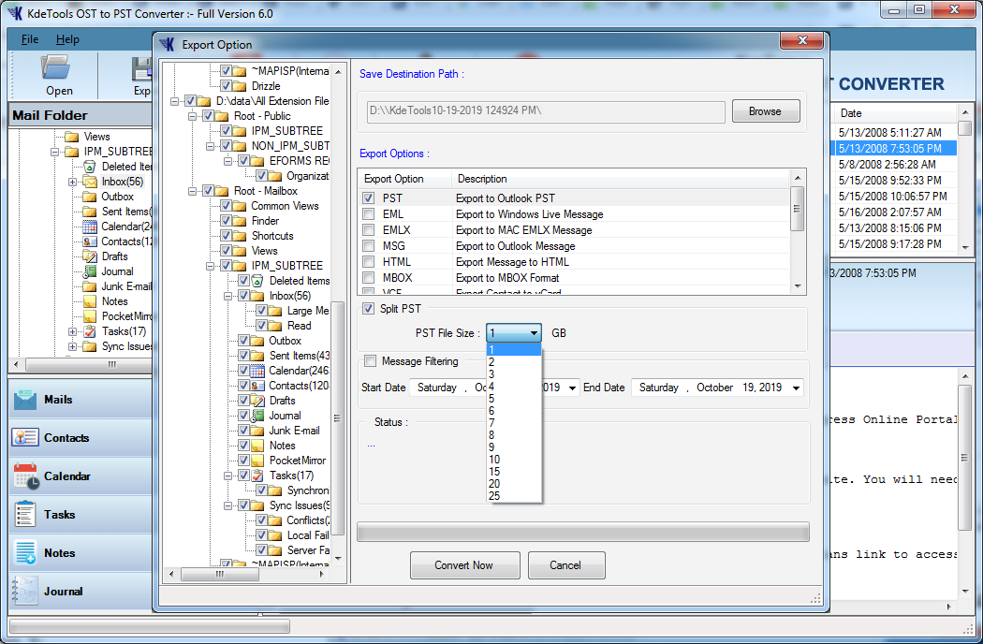Click the Drafts folder icon in Mail Folder
Image resolution: width=983 pixels, height=644 pixels.
tap(90, 256)
